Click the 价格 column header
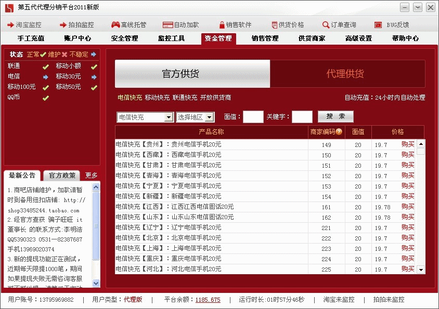This screenshot has width=439, height=309. click(397, 132)
